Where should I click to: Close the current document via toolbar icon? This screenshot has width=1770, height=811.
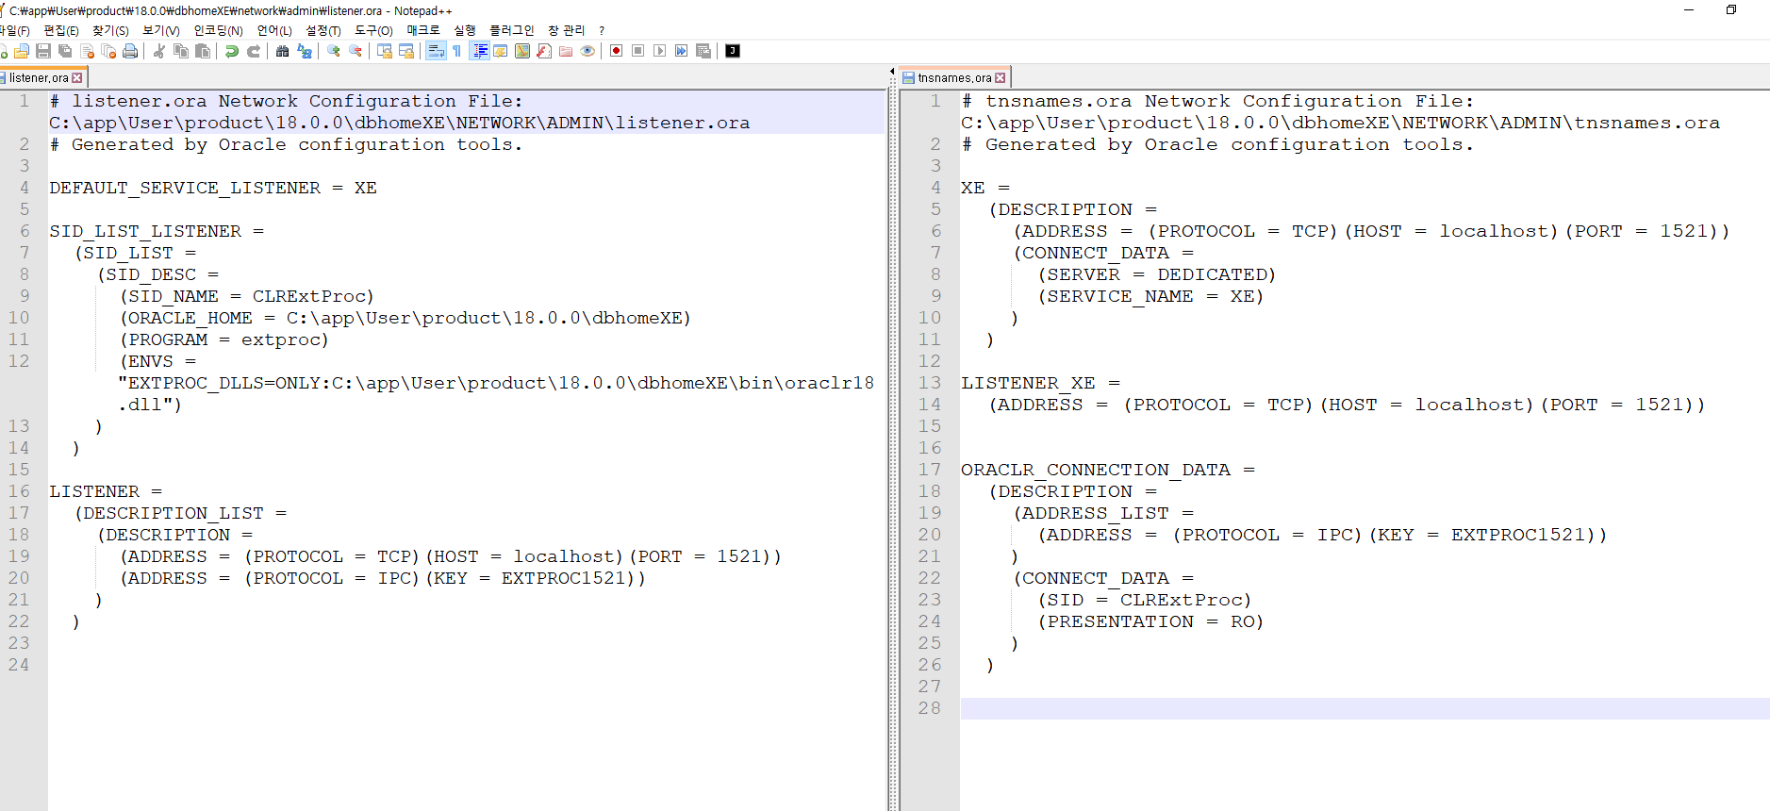[x=87, y=51]
